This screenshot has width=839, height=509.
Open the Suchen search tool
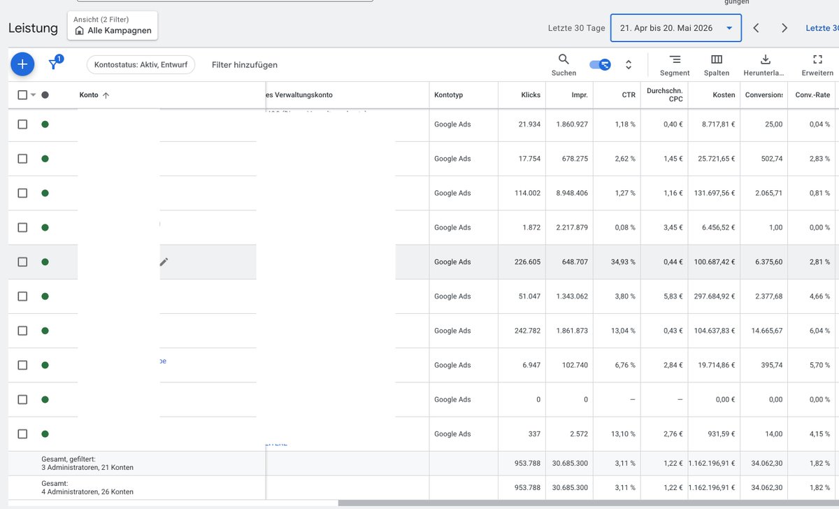click(564, 64)
